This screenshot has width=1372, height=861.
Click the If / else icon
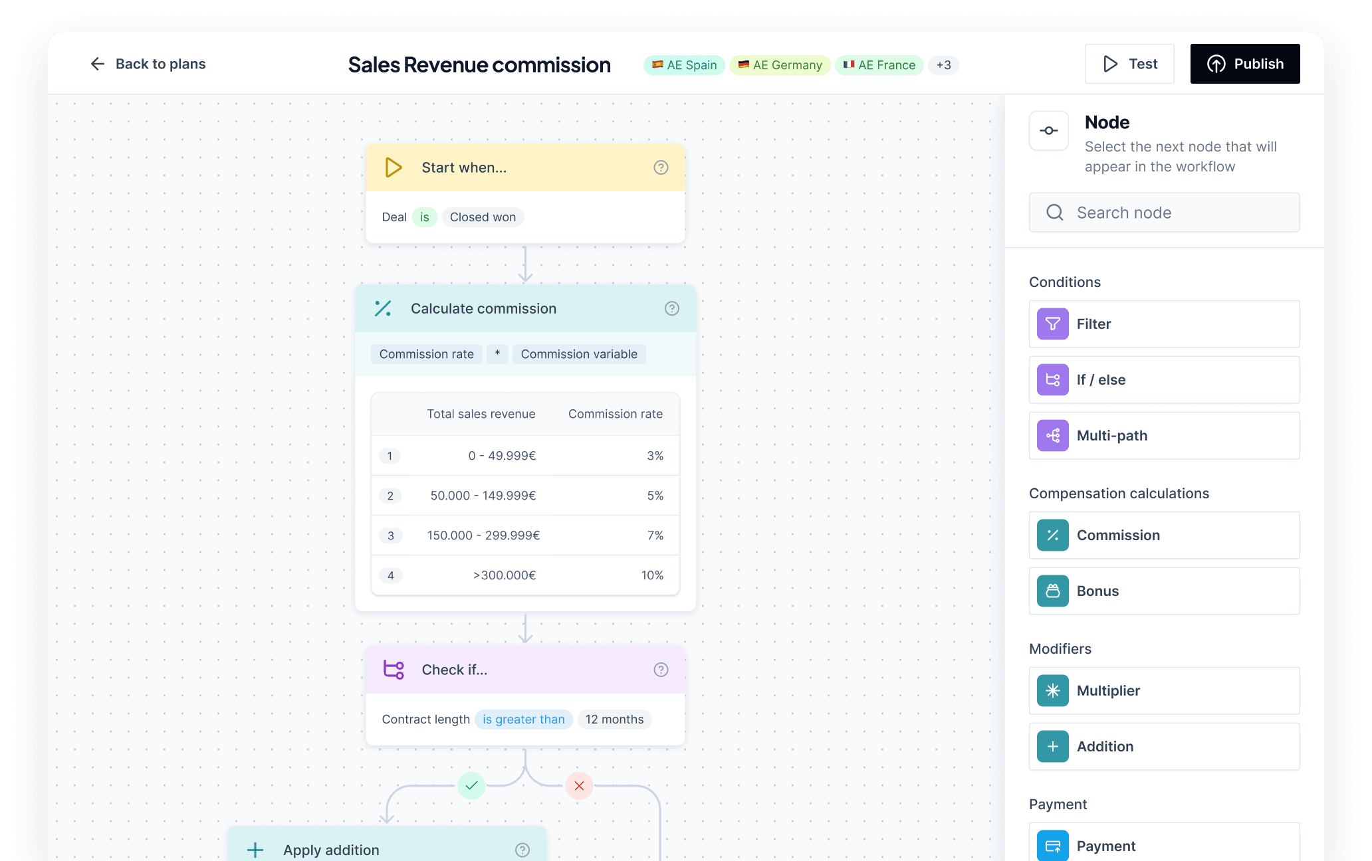point(1053,380)
